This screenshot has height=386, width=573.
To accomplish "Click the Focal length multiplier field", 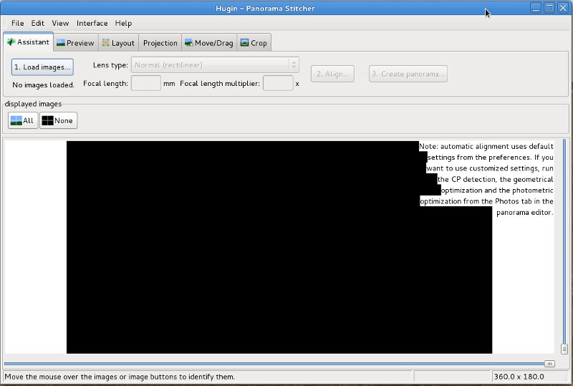I will pos(278,83).
